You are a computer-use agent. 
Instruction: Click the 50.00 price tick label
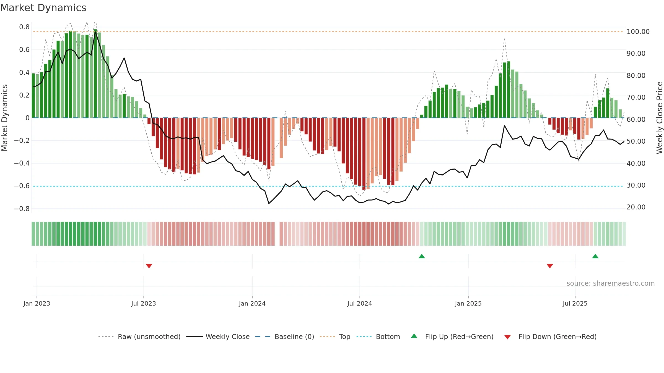point(636,141)
